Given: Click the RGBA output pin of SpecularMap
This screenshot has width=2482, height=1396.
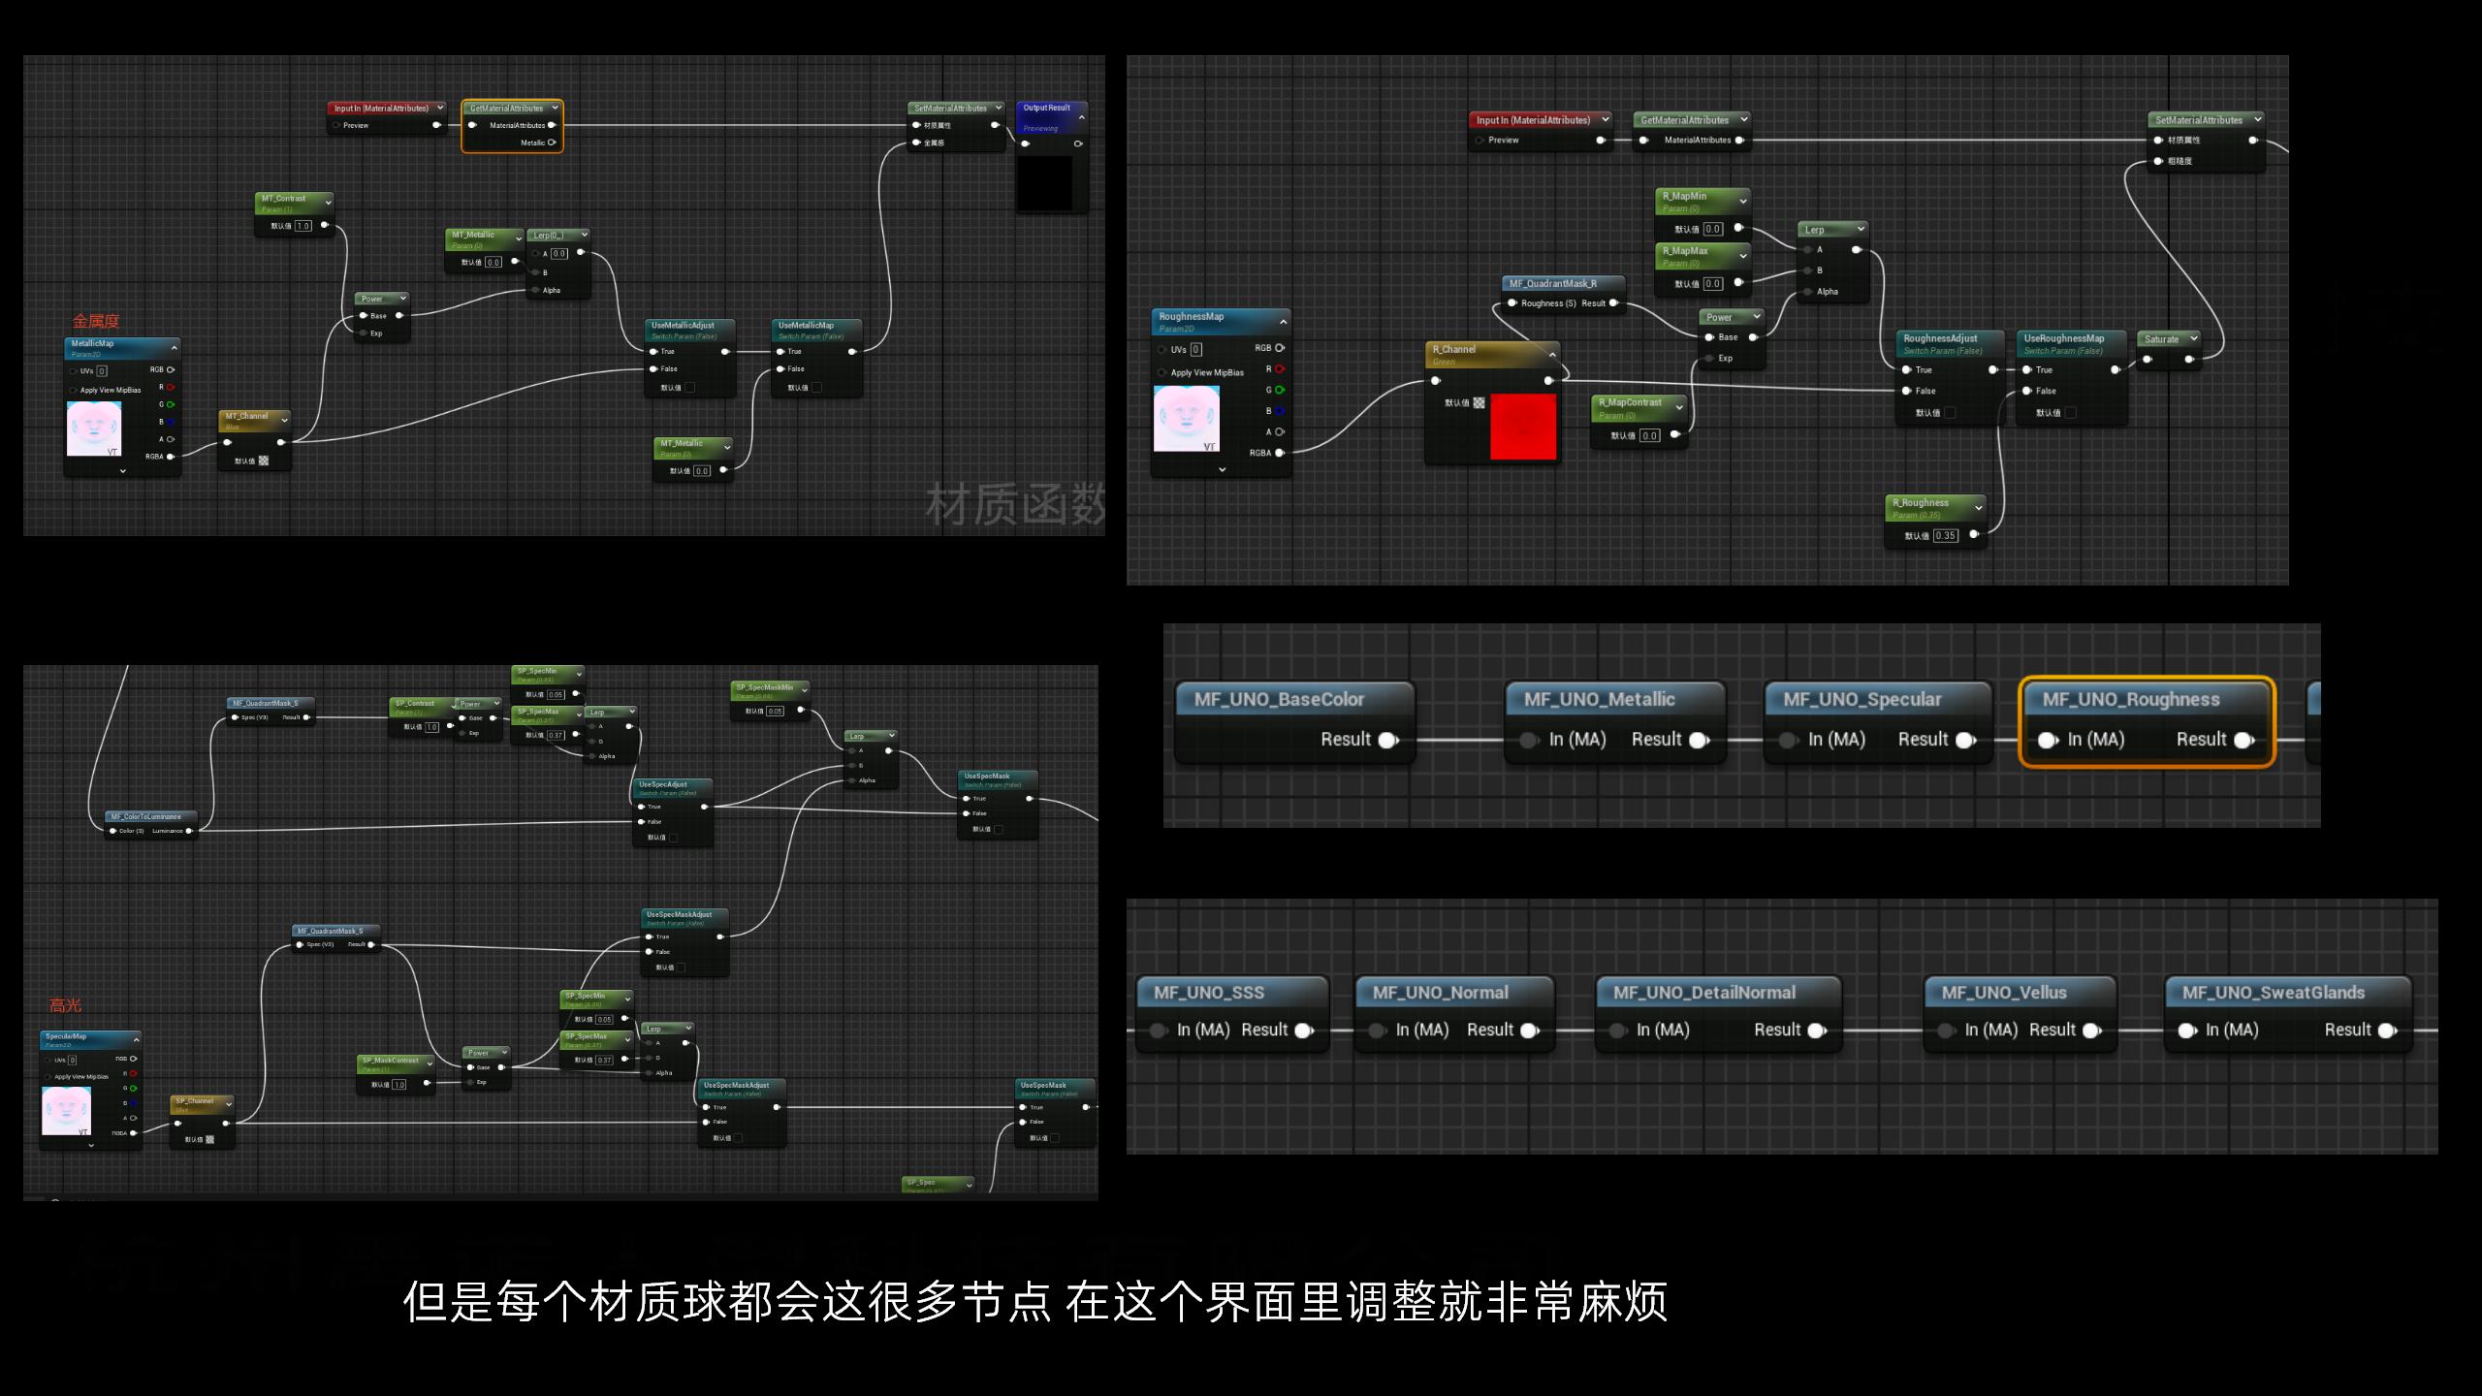Looking at the screenshot, I should pos(134,1132).
